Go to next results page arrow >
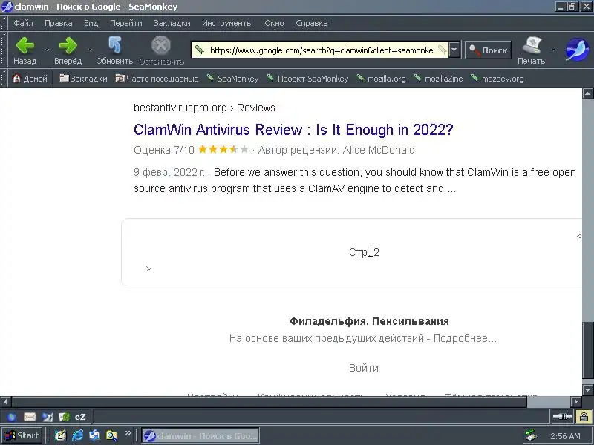The image size is (594, 445). coord(148,268)
